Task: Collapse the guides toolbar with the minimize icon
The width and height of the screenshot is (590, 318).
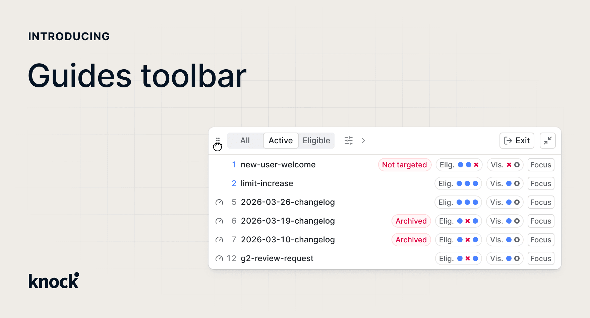Action: (x=547, y=141)
